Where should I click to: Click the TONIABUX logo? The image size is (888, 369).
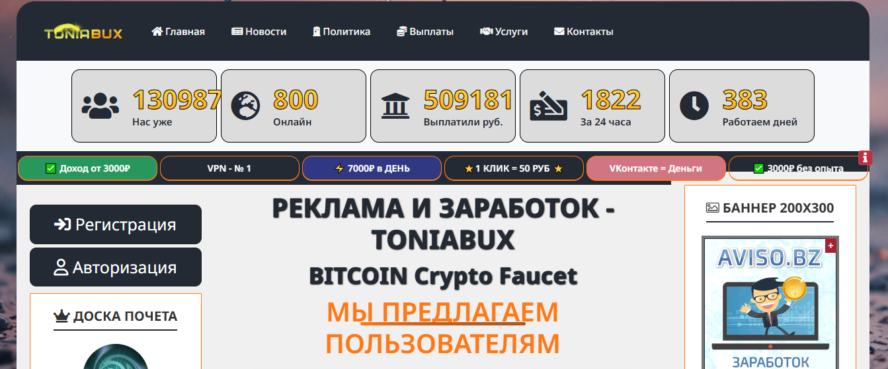(x=83, y=32)
